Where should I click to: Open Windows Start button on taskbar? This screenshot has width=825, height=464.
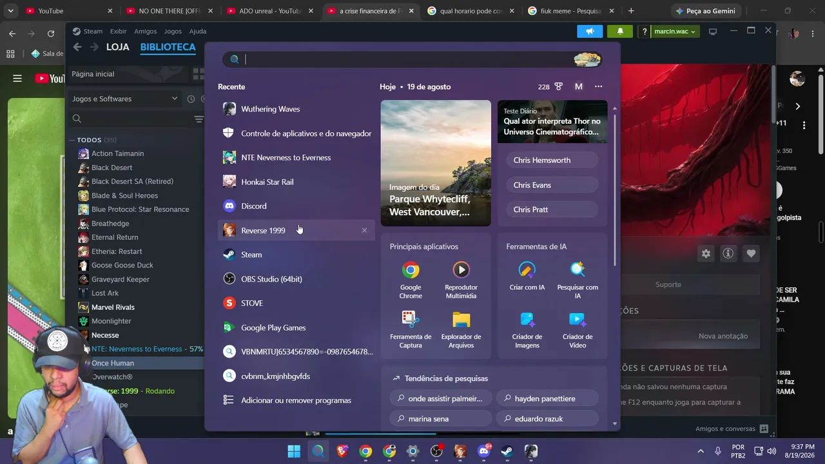(294, 451)
